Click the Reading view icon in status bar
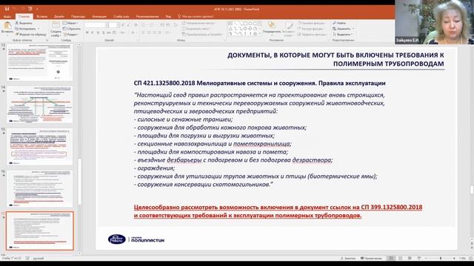 410,258
